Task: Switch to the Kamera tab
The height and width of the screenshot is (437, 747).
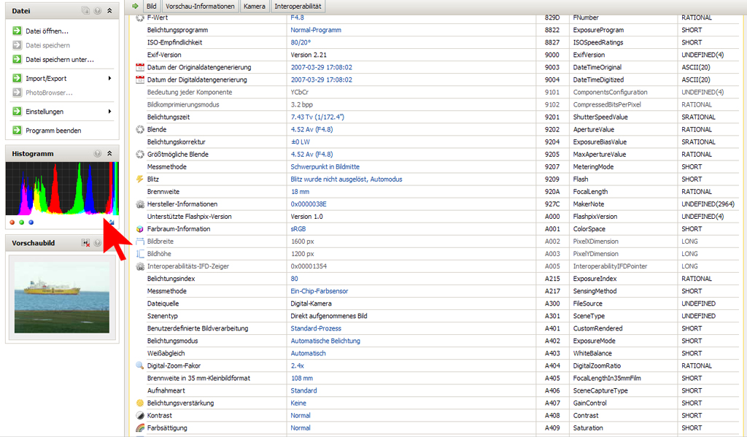Action: (x=255, y=7)
